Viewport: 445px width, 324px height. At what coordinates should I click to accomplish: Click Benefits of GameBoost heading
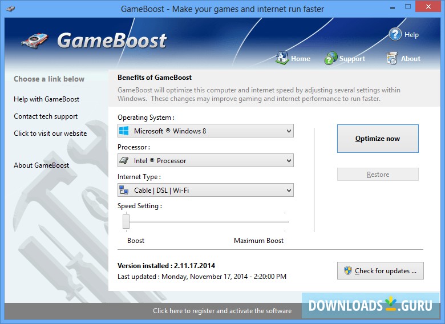[x=155, y=78]
